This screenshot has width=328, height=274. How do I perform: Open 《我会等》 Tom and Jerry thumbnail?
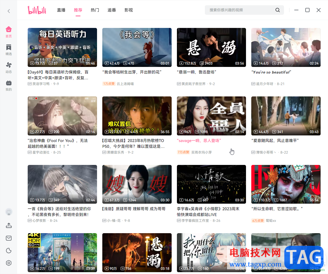point(137,47)
